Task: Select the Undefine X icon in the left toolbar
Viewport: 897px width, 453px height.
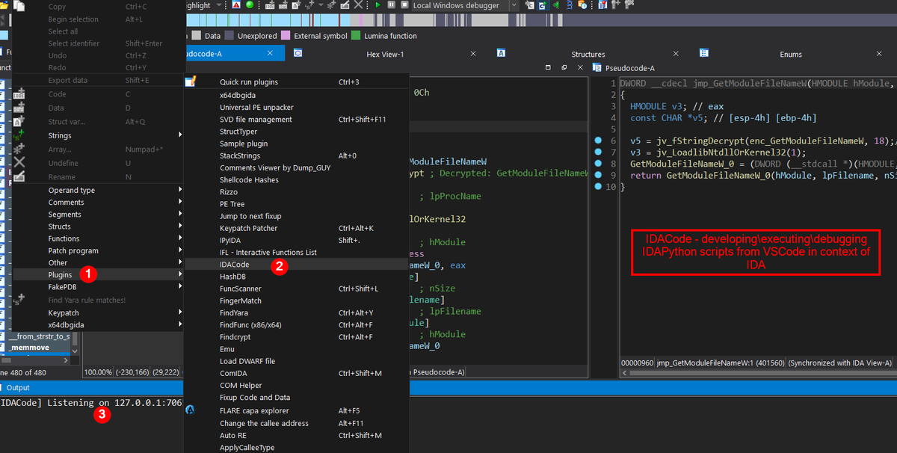Action: (x=21, y=161)
